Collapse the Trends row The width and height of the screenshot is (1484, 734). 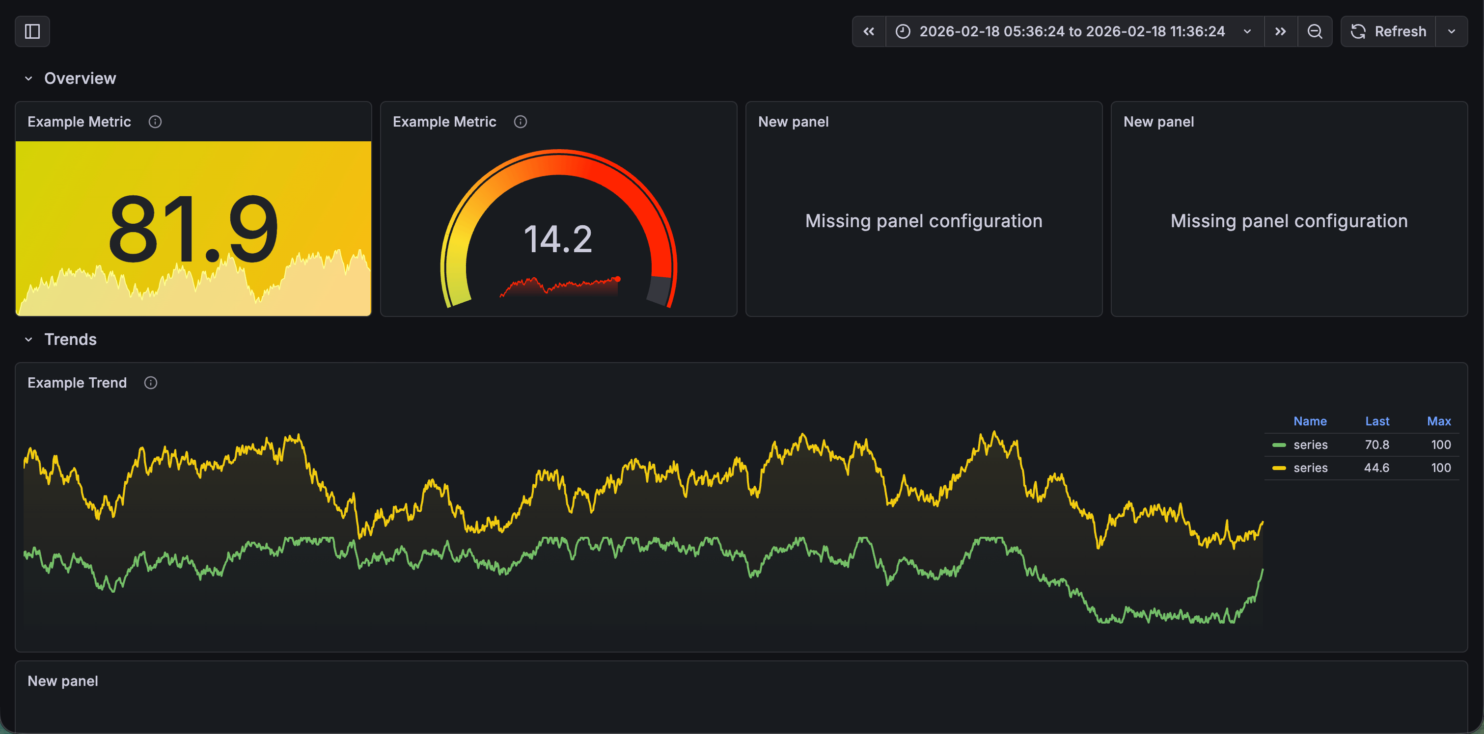(x=28, y=339)
